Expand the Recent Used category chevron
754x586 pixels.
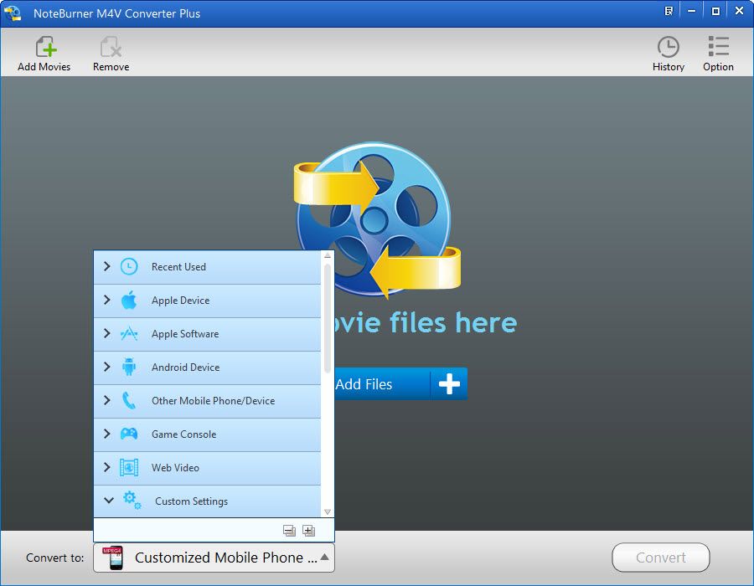pyautogui.click(x=107, y=266)
